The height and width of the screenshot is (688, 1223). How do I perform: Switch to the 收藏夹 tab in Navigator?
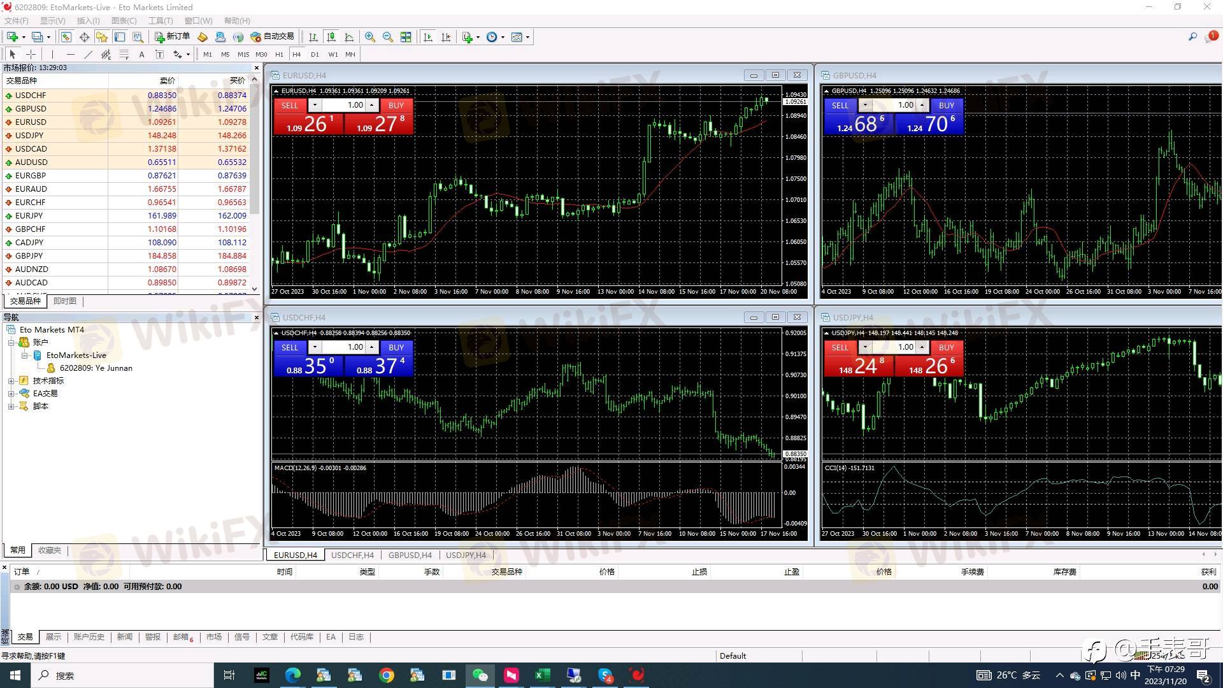coord(49,550)
